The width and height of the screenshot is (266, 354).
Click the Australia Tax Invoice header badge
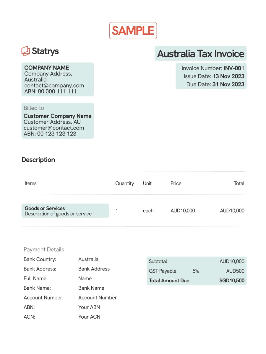(x=201, y=54)
